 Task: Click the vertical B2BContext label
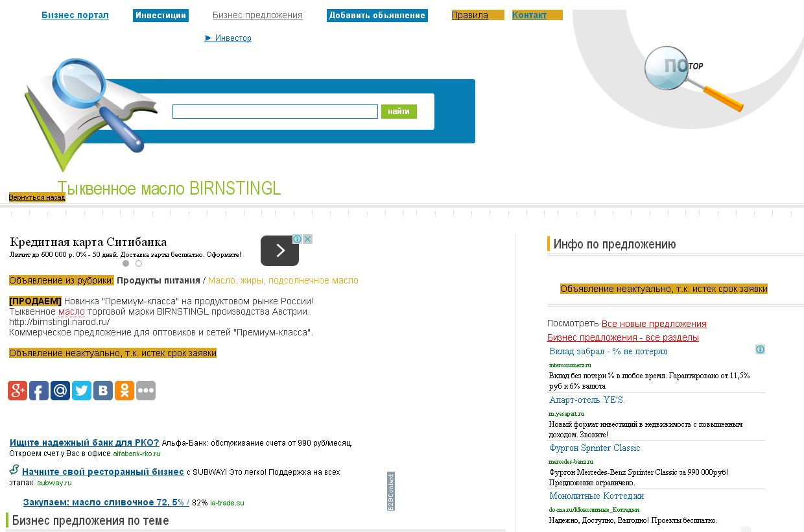(391, 491)
